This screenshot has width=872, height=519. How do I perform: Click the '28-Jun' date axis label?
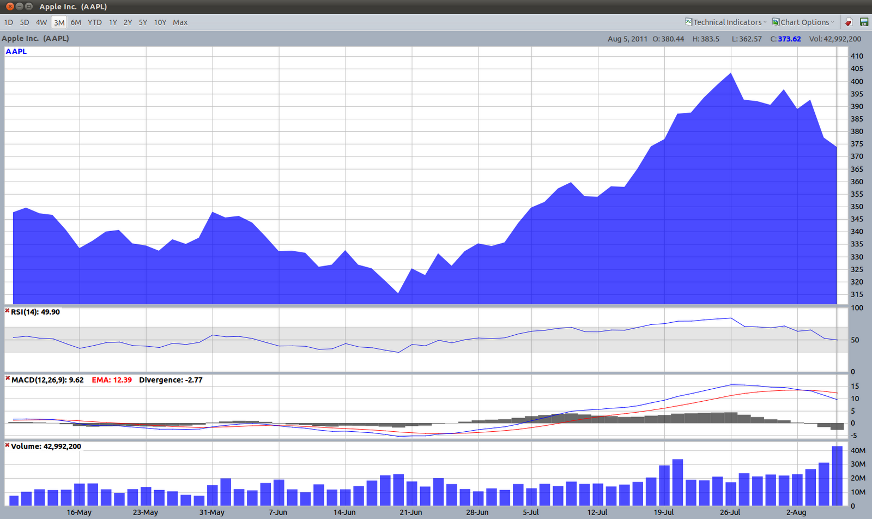pos(477,512)
